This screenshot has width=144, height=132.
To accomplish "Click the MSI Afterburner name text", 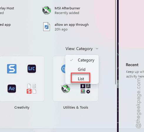I will coord(67,8).
